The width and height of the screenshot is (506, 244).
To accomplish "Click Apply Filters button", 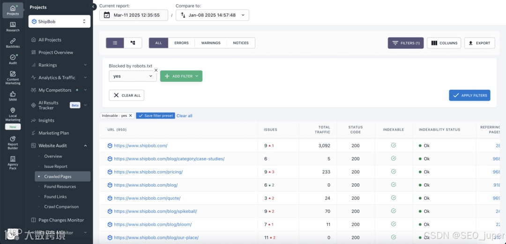I will click(469, 95).
